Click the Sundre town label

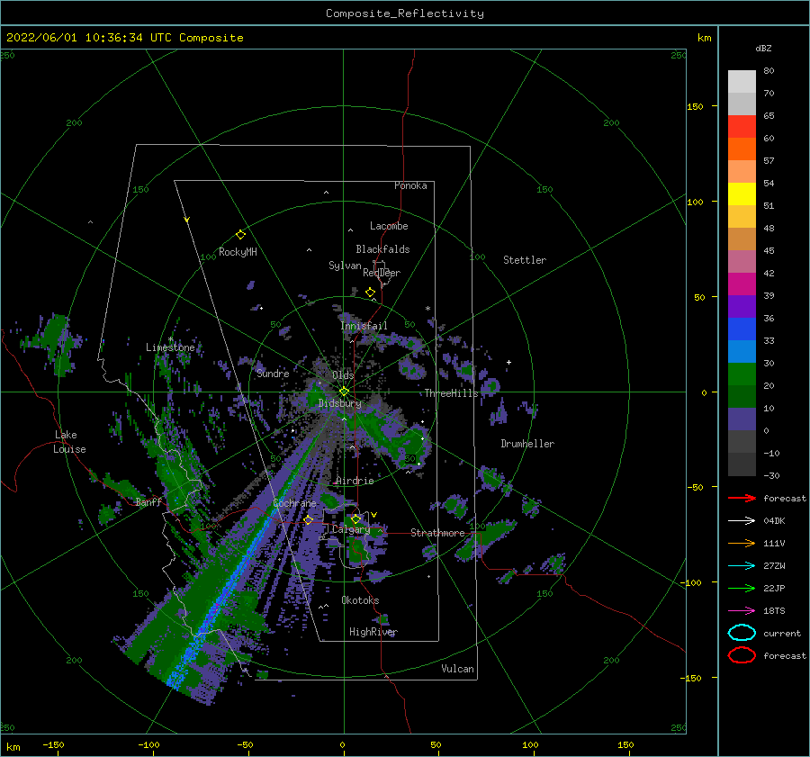pyautogui.click(x=273, y=373)
